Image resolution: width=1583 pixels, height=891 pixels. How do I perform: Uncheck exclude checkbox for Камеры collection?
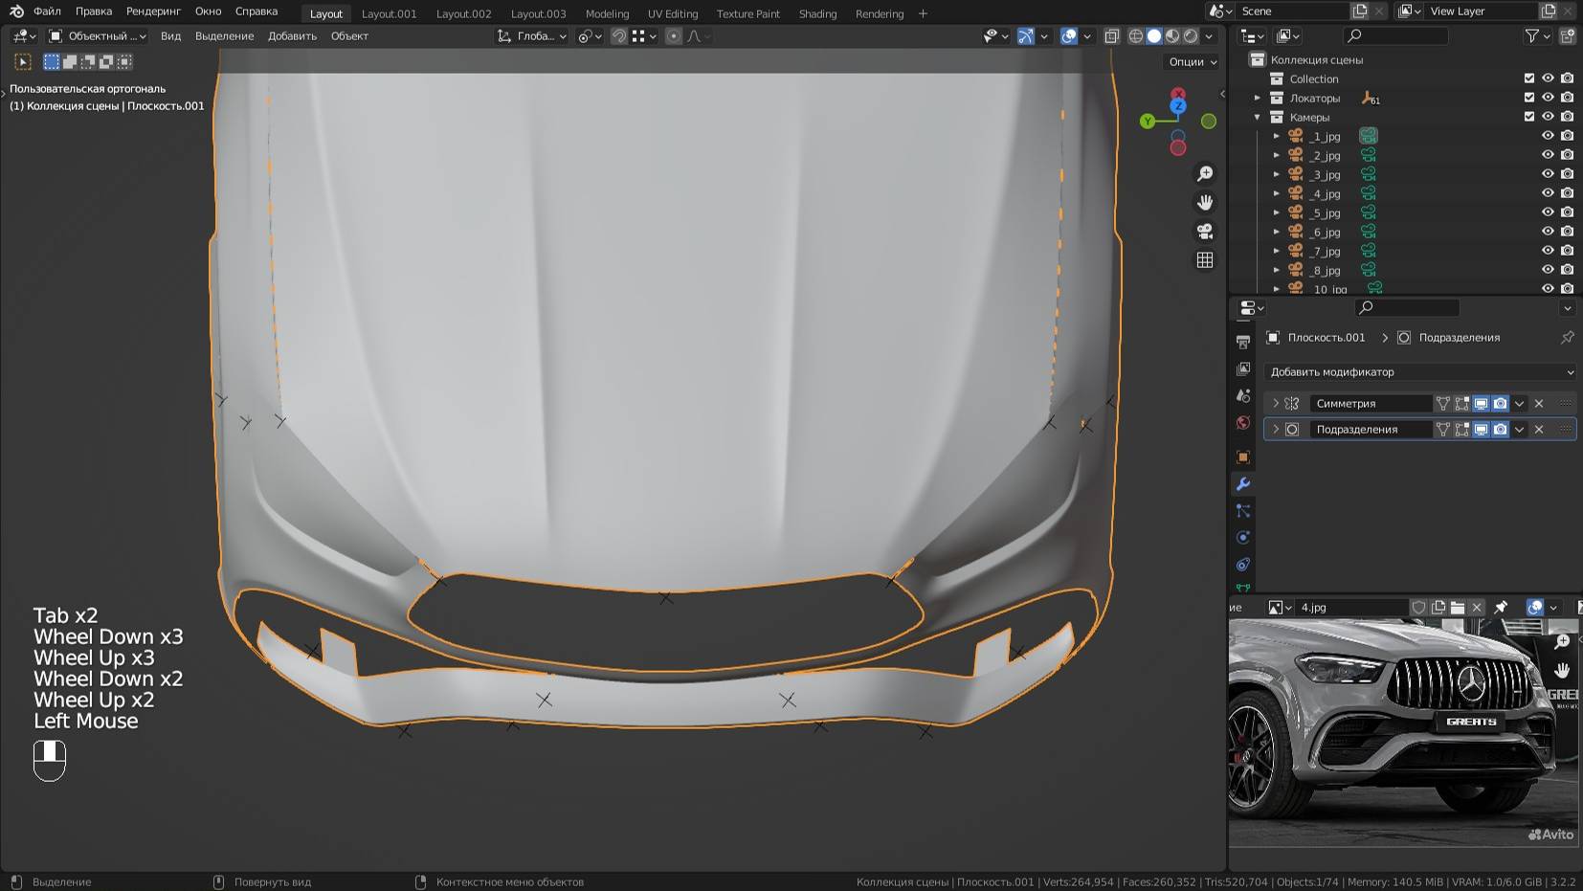pyautogui.click(x=1528, y=117)
